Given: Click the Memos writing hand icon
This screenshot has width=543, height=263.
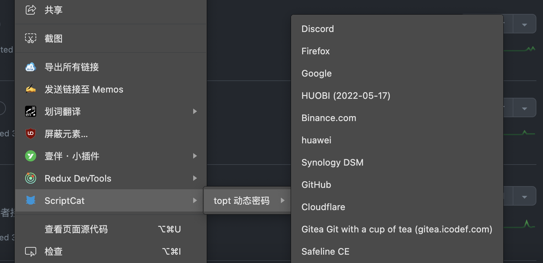Looking at the screenshot, I should click(x=31, y=89).
